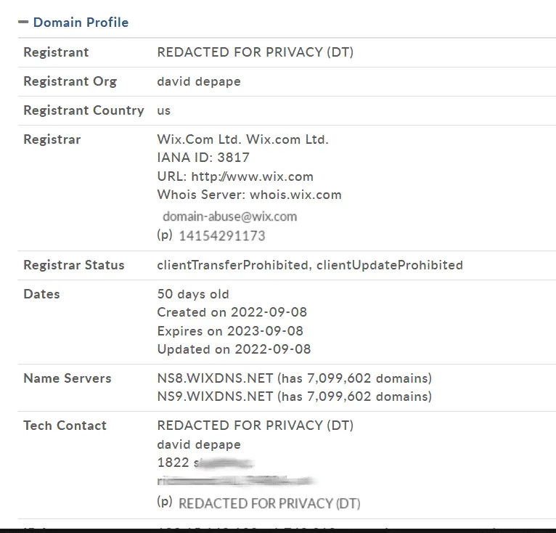Click the Expires on 2023-09-08 date
Screen dimensions: 556x533
tap(230, 331)
